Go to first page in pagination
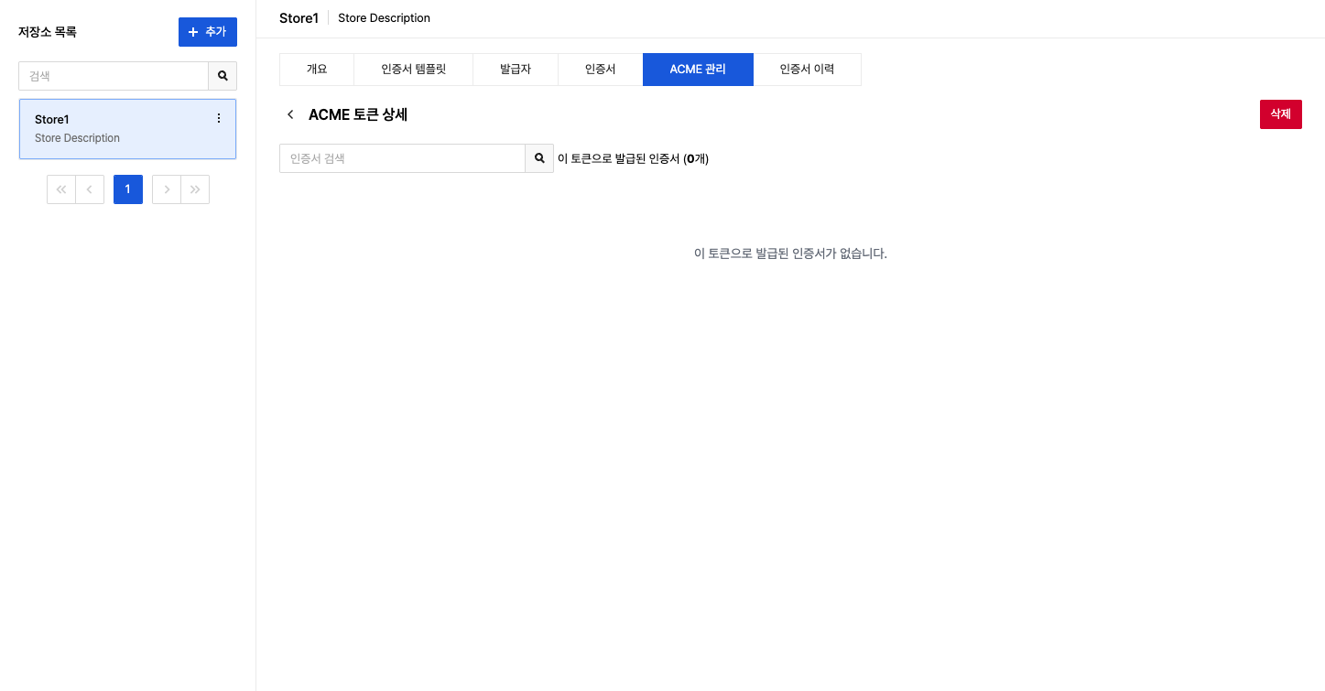This screenshot has width=1325, height=691. tap(61, 189)
